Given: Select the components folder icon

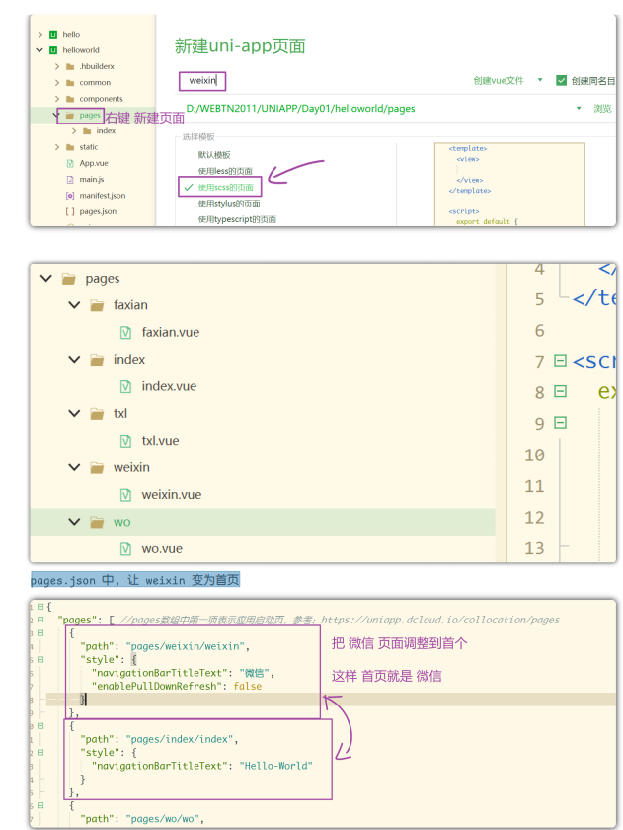Looking at the screenshot, I should click(70, 99).
